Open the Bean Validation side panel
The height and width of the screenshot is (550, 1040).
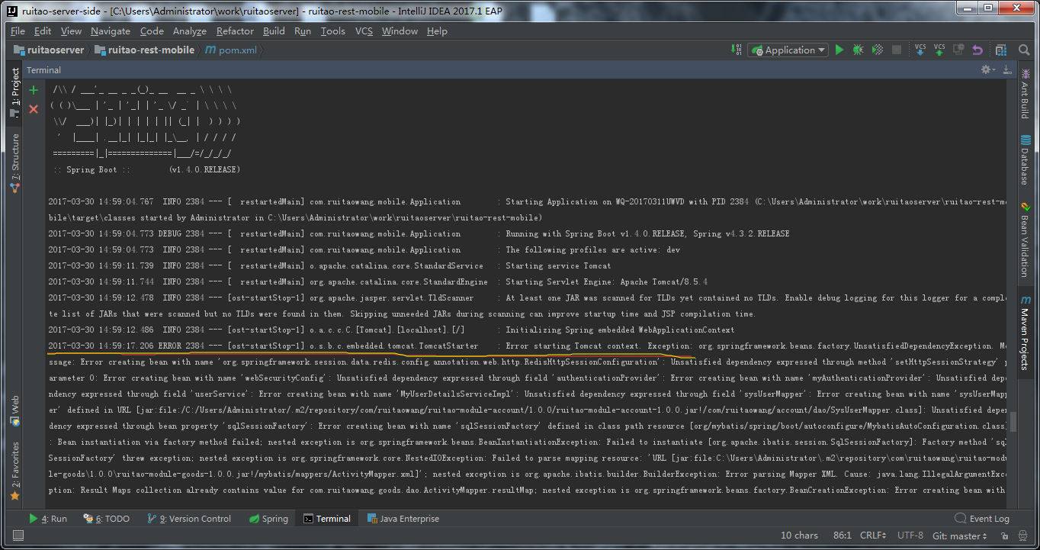(x=1025, y=240)
